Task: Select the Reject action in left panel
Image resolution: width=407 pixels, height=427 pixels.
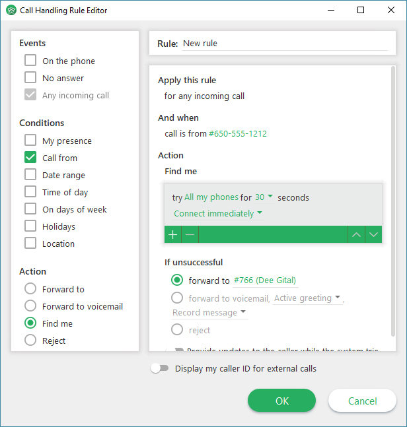Action: (30, 340)
